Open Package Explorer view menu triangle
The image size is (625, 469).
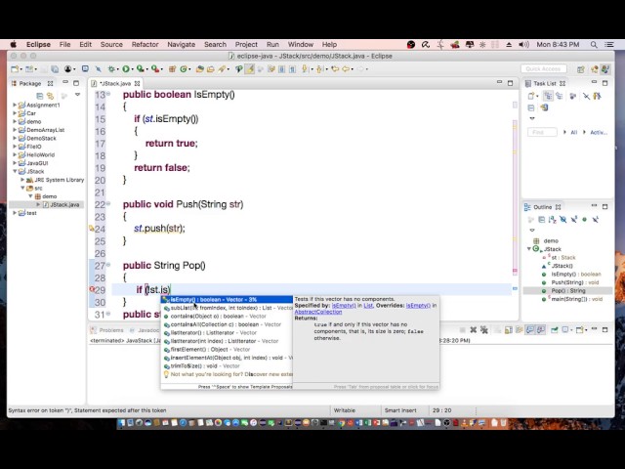[77, 95]
